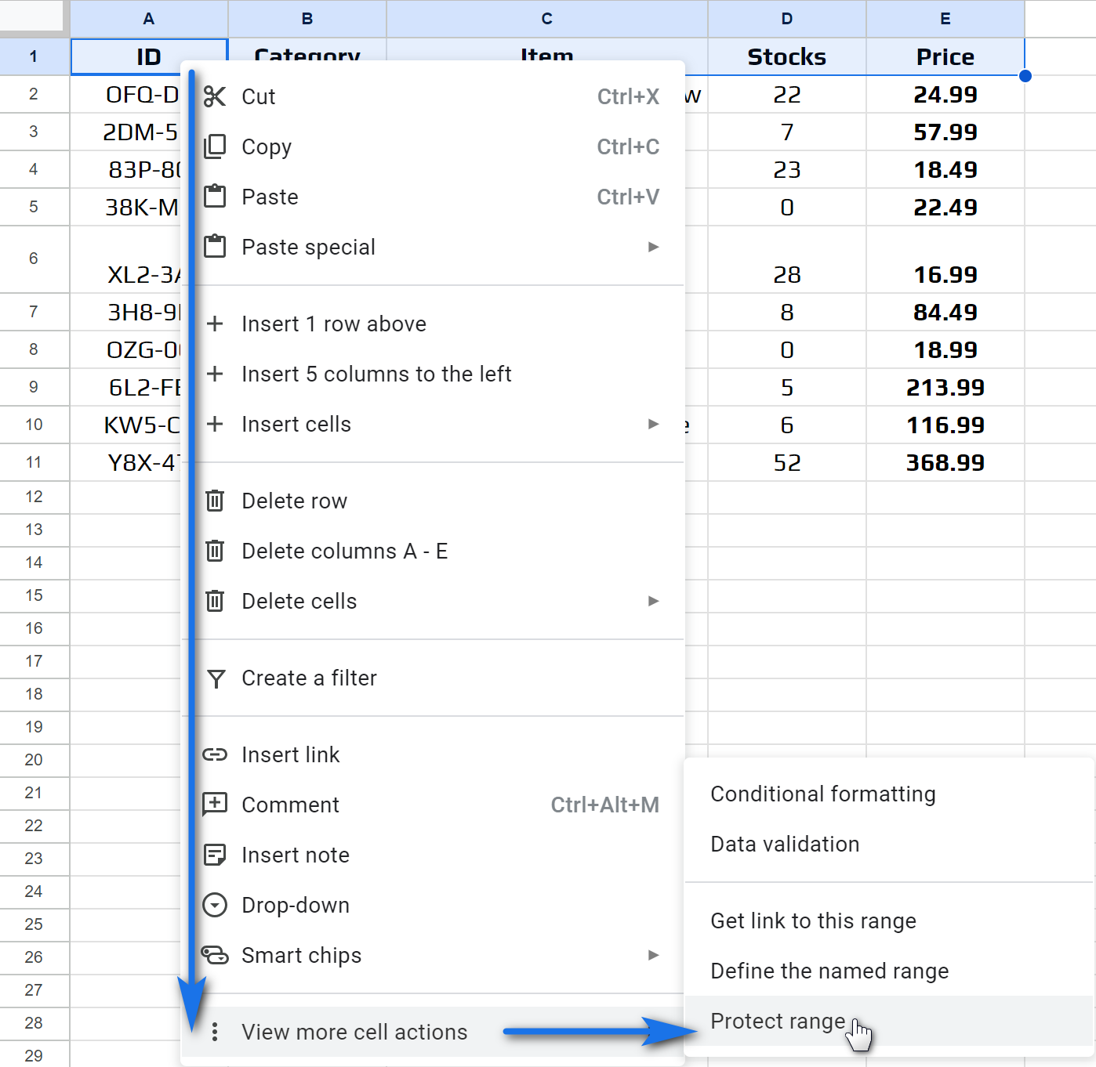Select Data validation in submenu
The height and width of the screenshot is (1067, 1096).
[x=889, y=844]
